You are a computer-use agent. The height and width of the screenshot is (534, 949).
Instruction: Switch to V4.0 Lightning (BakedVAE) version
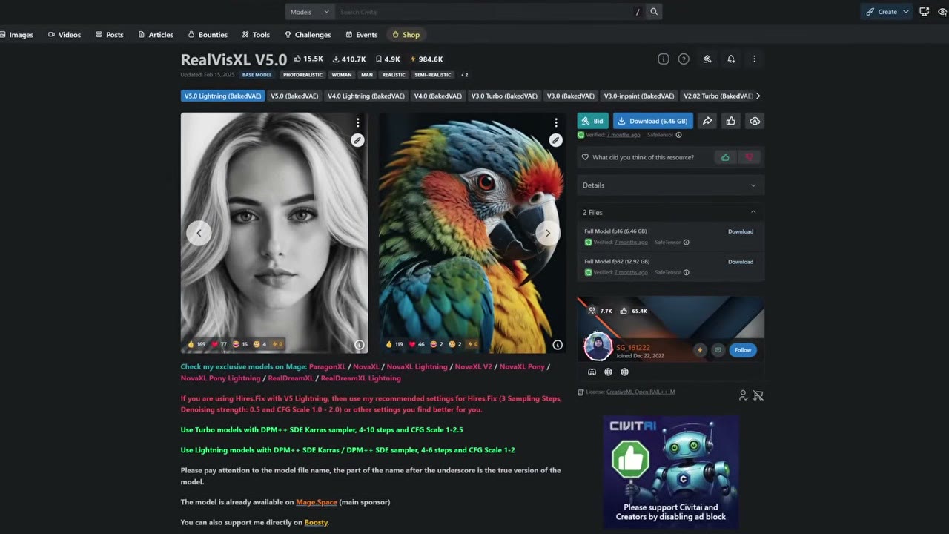(x=367, y=96)
